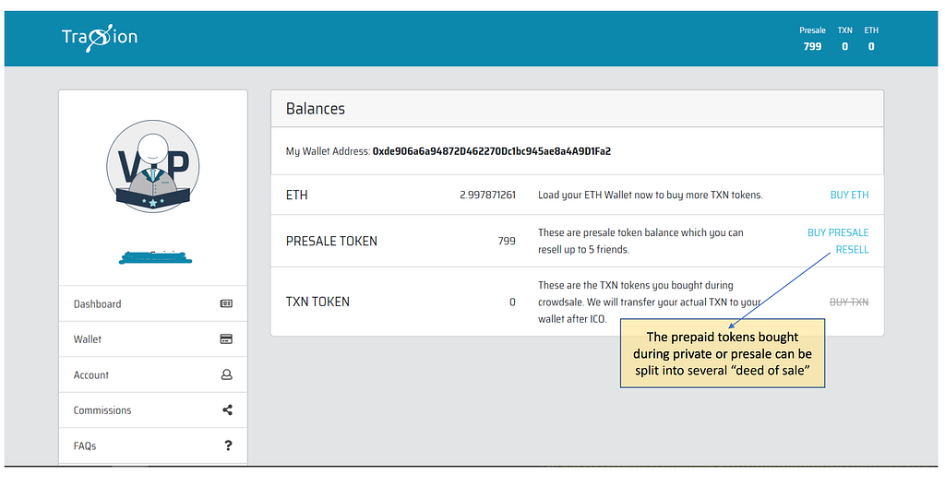
Task: Click the blurred username under avatar
Action: [x=155, y=258]
